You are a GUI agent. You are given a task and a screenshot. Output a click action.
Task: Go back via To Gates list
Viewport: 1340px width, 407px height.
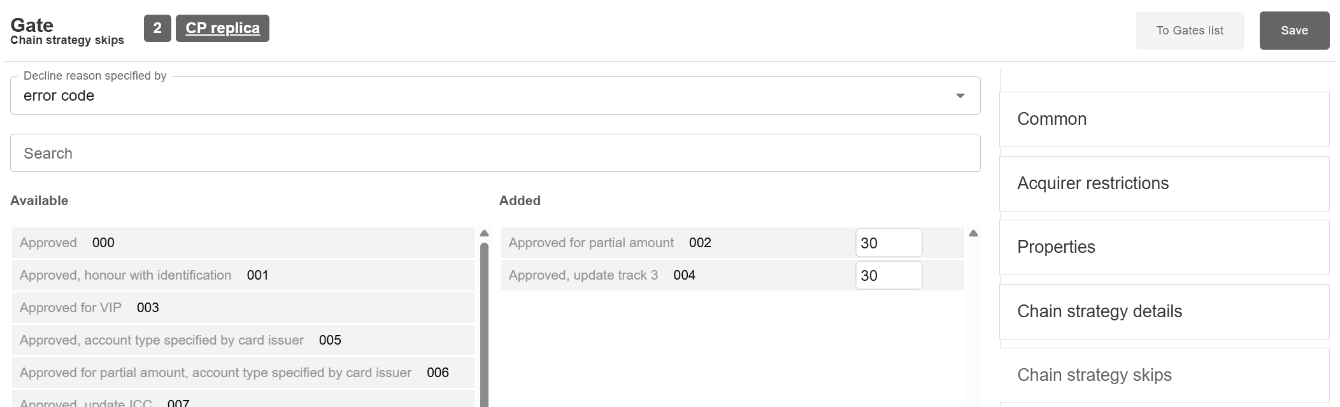[x=1189, y=31]
